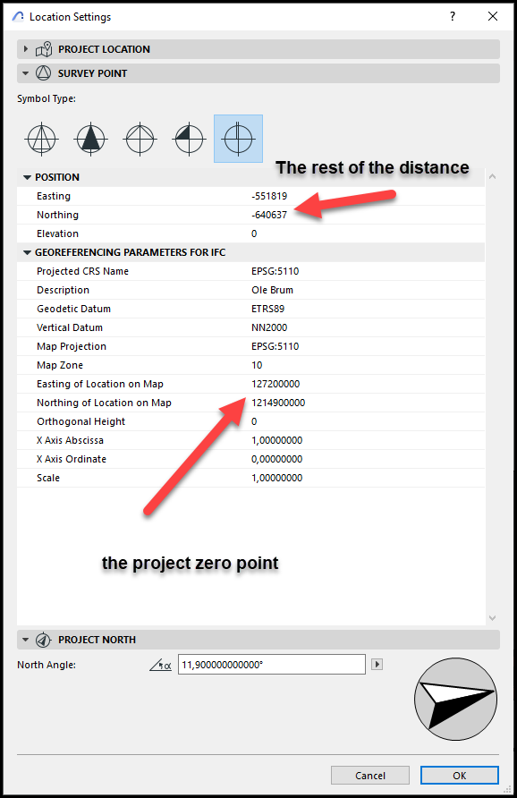Click the Project Location map icon
This screenshot has height=798, width=517.
pyautogui.click(x=44, y=49)
